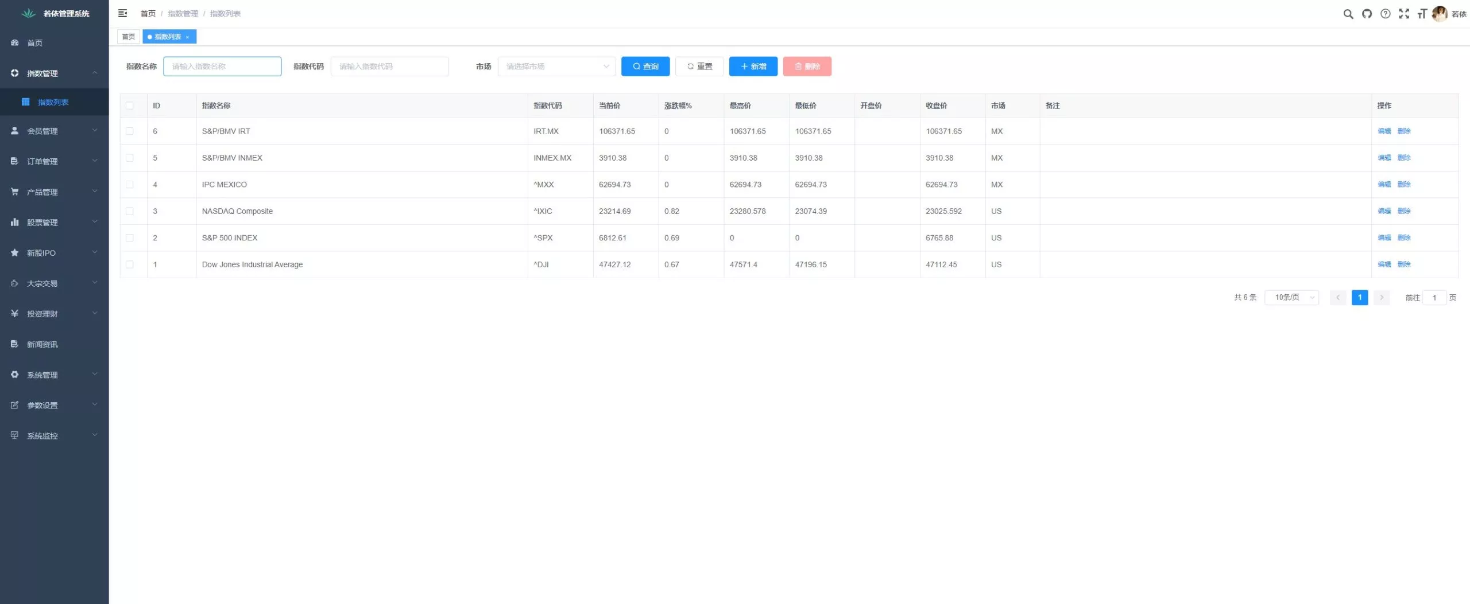Expand the 股票管理 sidebar menu

pyautogui.click(x=54, y=222)
